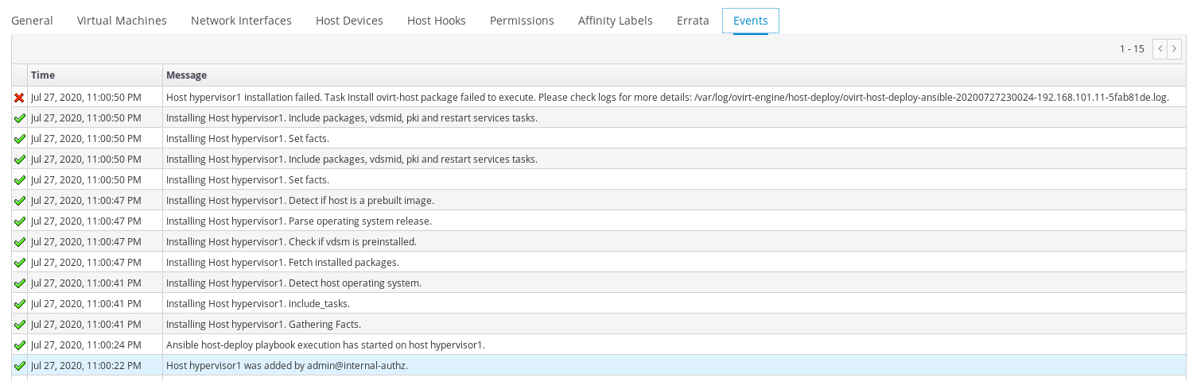Screen dimensions: 1189x381
Task: Select the 'hypervisor1 was added by admin' event row
Action: click(286, 366)
